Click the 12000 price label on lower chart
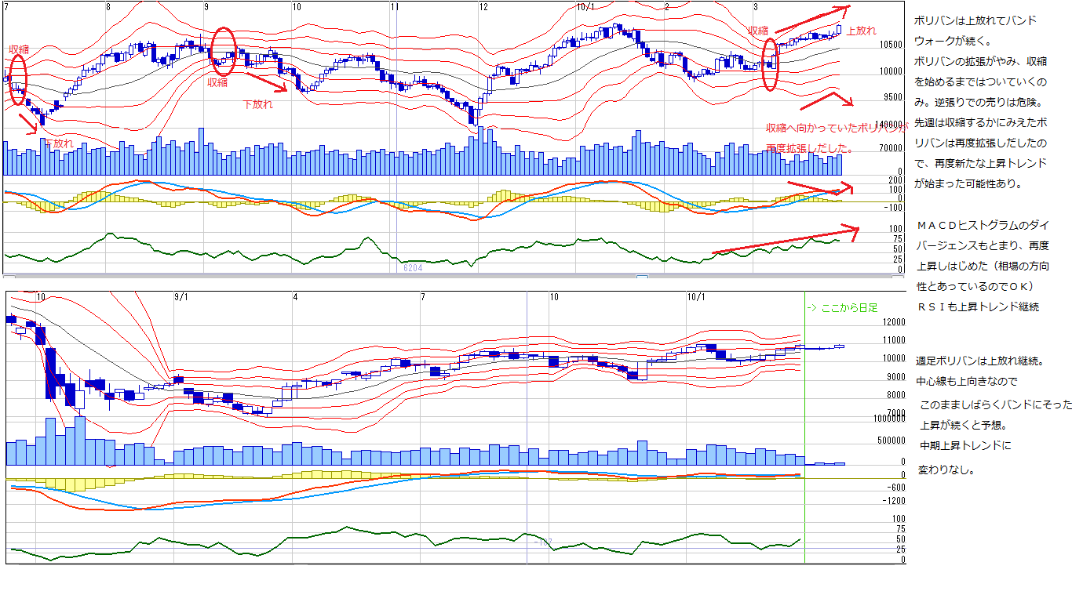 (894, 322)
